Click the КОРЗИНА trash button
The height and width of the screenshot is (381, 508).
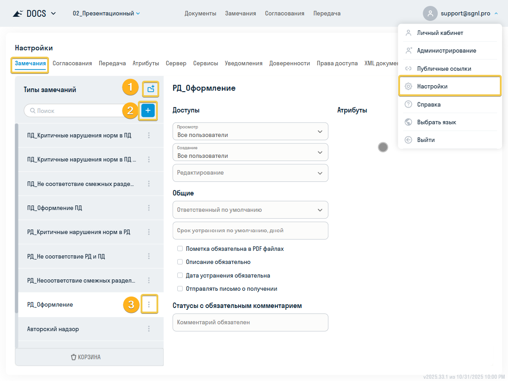[89, 357]
